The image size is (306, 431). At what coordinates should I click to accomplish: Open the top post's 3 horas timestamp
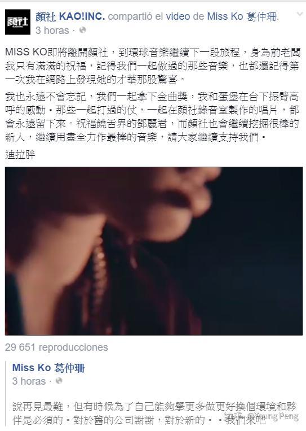click(52, 31)
